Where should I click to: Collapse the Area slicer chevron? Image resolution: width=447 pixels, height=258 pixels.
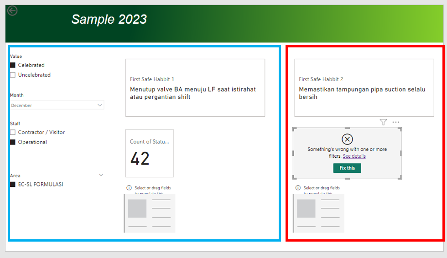(101, 175)
